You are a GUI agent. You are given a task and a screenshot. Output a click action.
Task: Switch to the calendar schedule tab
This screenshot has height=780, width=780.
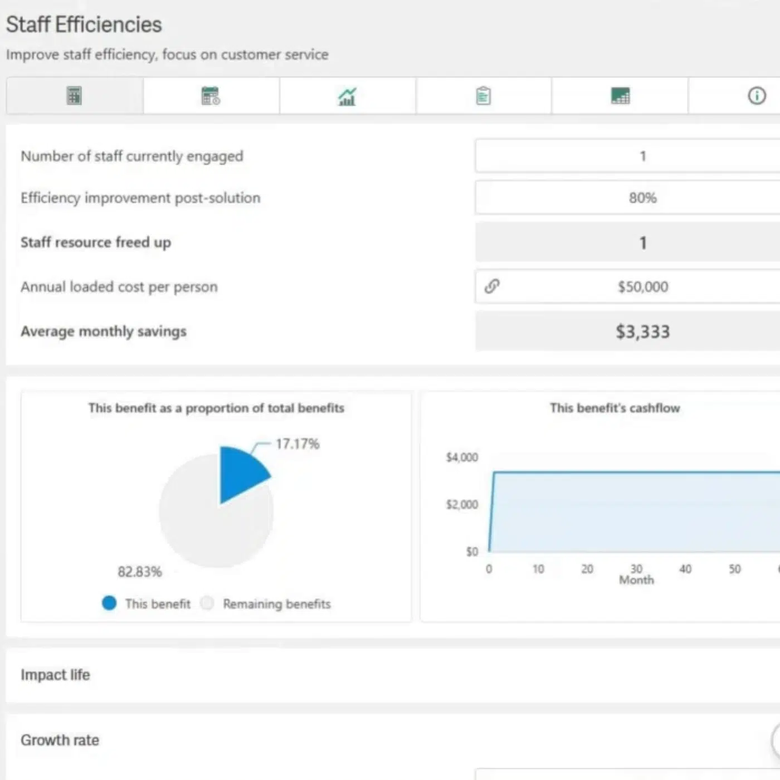211,96
